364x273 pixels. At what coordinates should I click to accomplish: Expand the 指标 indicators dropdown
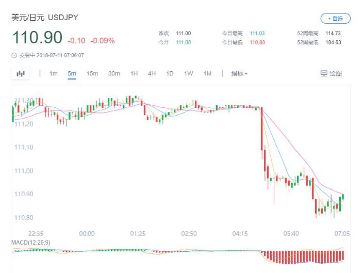coord(239,74)
